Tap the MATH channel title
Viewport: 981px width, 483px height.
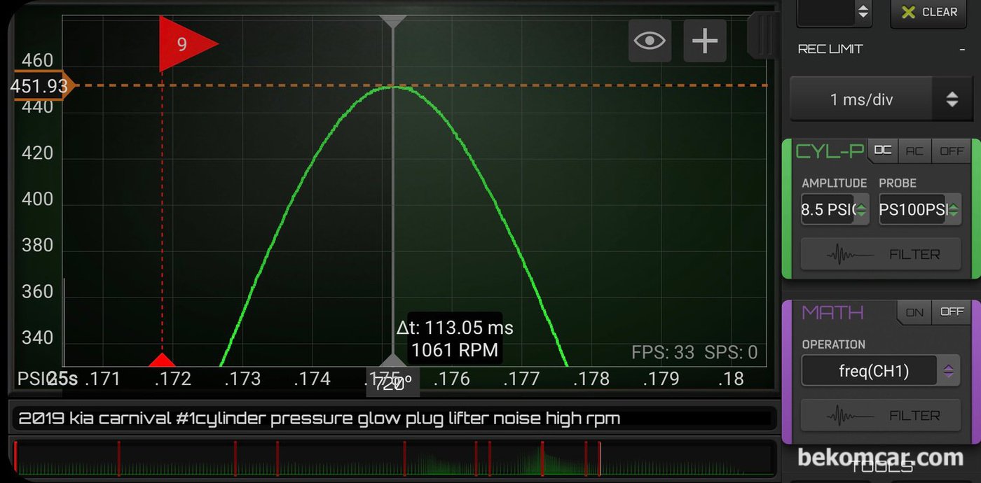pyautogui.click(x=832, y=312)
